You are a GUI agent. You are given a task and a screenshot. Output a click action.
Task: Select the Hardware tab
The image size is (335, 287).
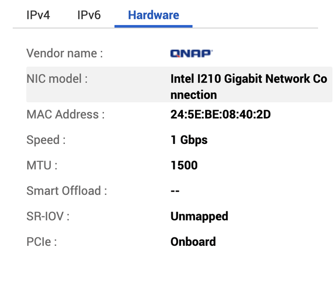point(153,15)
